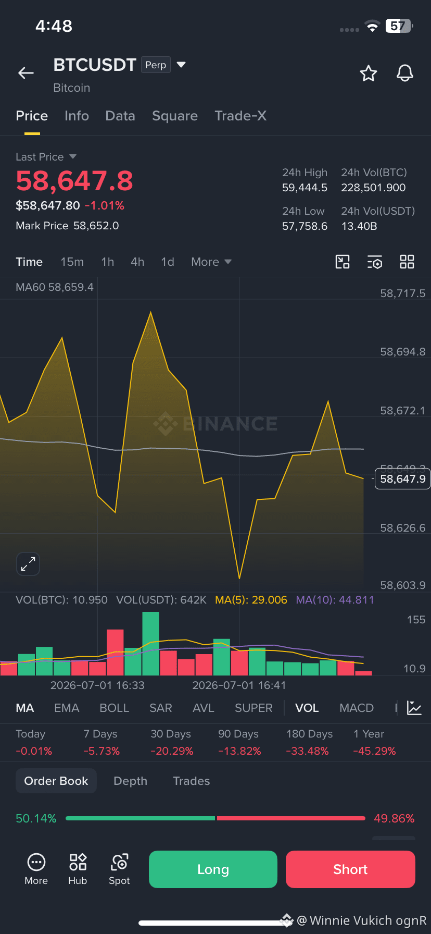Tap 24h Vol(USDT) 13.40B

(359, 226)
